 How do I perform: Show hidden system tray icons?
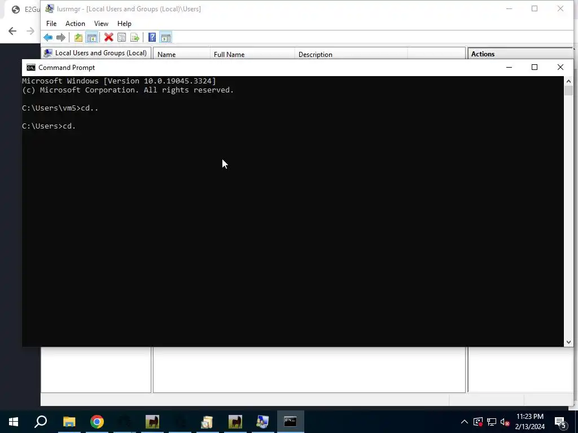tap(465, 422)
